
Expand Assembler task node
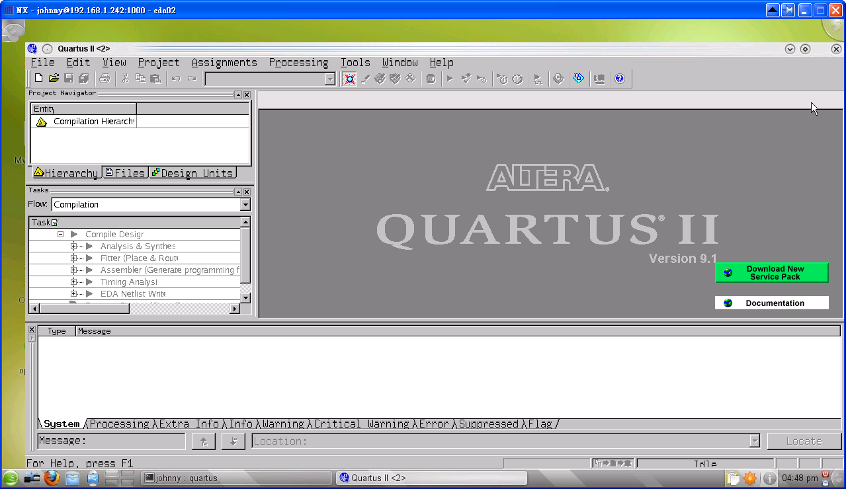(74, 270)
